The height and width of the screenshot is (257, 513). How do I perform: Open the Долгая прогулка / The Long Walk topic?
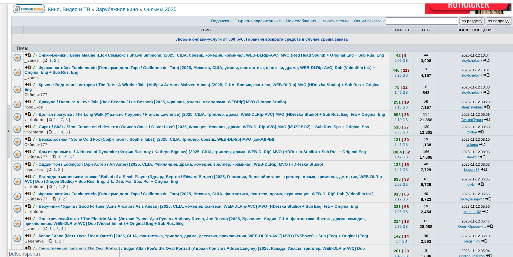pos(212,114)
